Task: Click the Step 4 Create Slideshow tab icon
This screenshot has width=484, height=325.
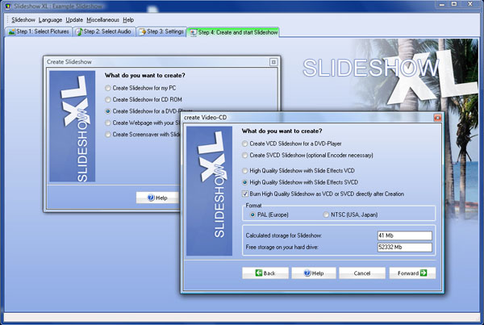Action: pos(194,32)
